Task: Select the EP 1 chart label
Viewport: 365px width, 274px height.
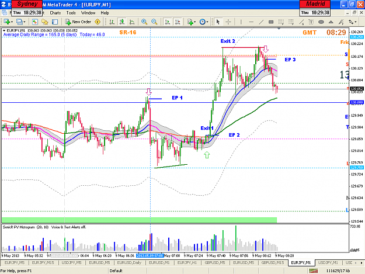Action: pos(177,98)
